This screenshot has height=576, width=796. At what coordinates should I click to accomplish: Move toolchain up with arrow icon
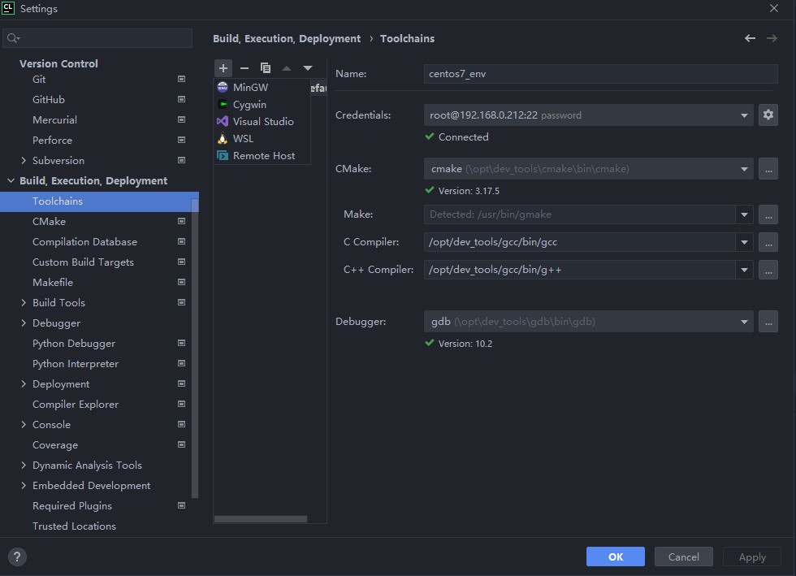[287, 68]
